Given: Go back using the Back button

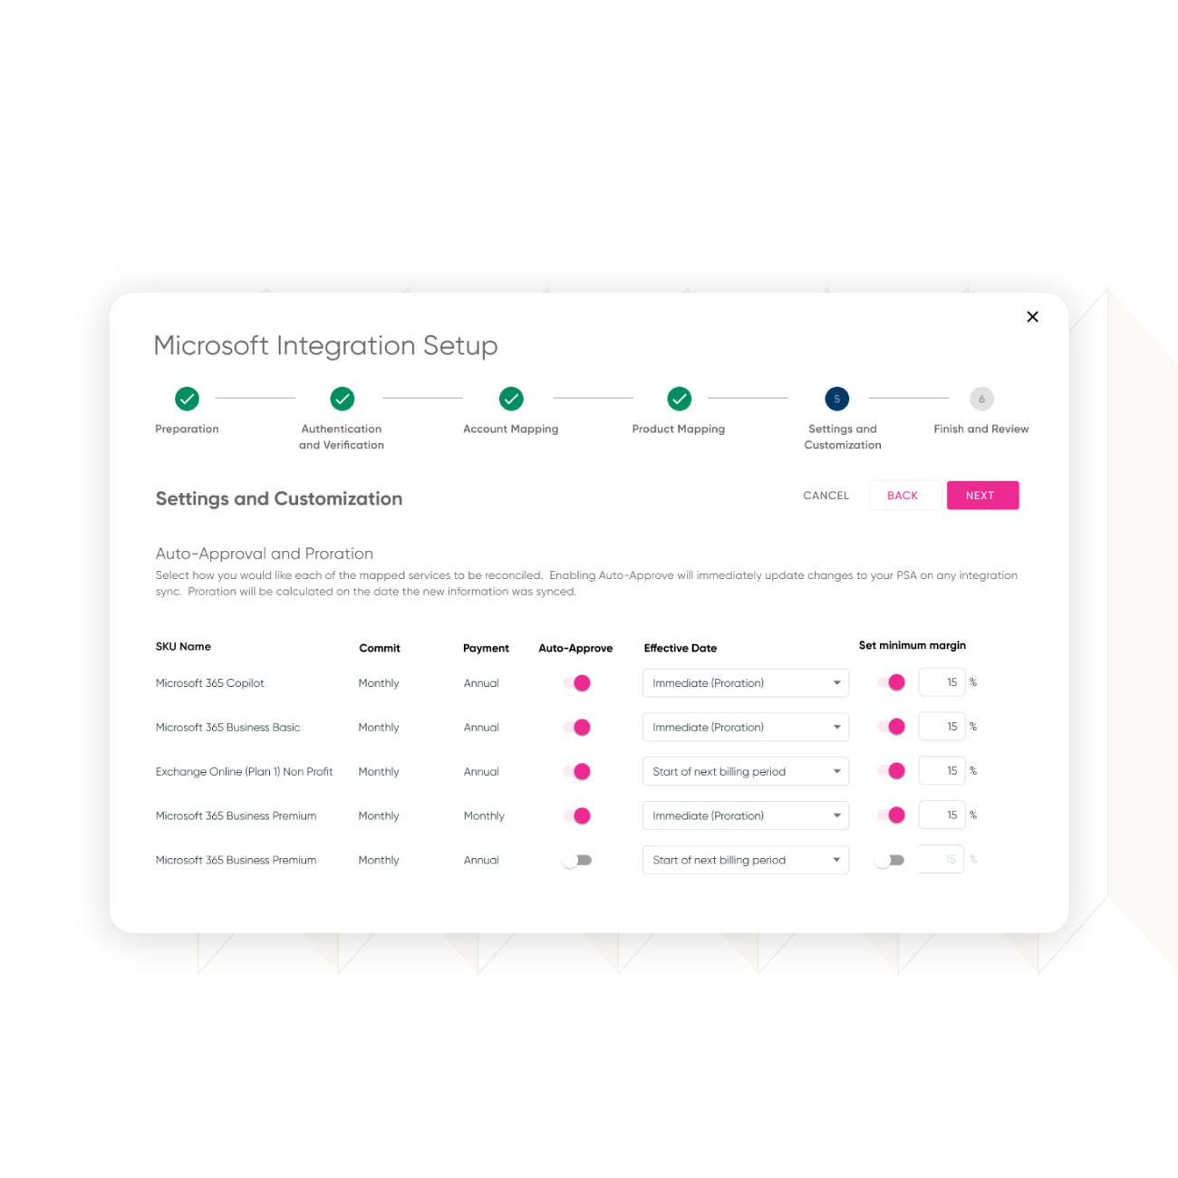Looking at the screenshot, I should click(903, 496).
